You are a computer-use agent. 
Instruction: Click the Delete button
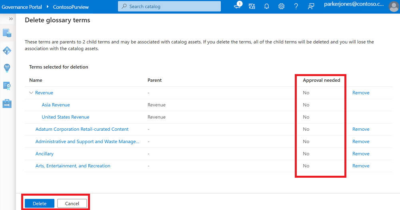coord(40,203)
